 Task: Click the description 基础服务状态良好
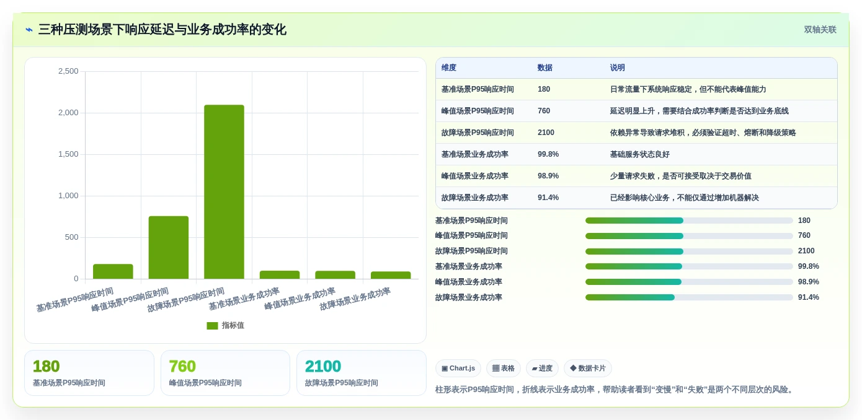[x=640, y=154]
